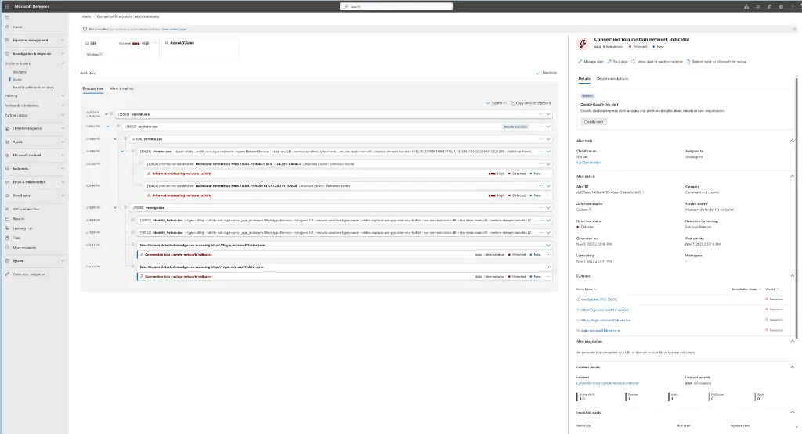Click the Copy story to clipboard icon
802x434 pixels.
tap(512, 103)
